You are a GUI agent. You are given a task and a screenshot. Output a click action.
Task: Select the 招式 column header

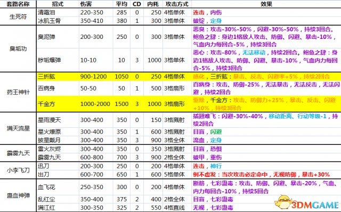coord(58,4)
